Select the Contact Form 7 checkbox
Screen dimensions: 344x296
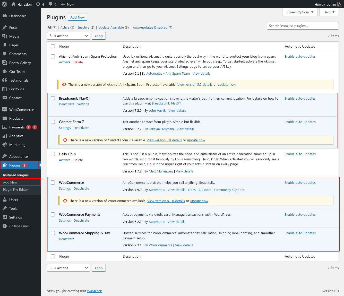pos(53,122)
